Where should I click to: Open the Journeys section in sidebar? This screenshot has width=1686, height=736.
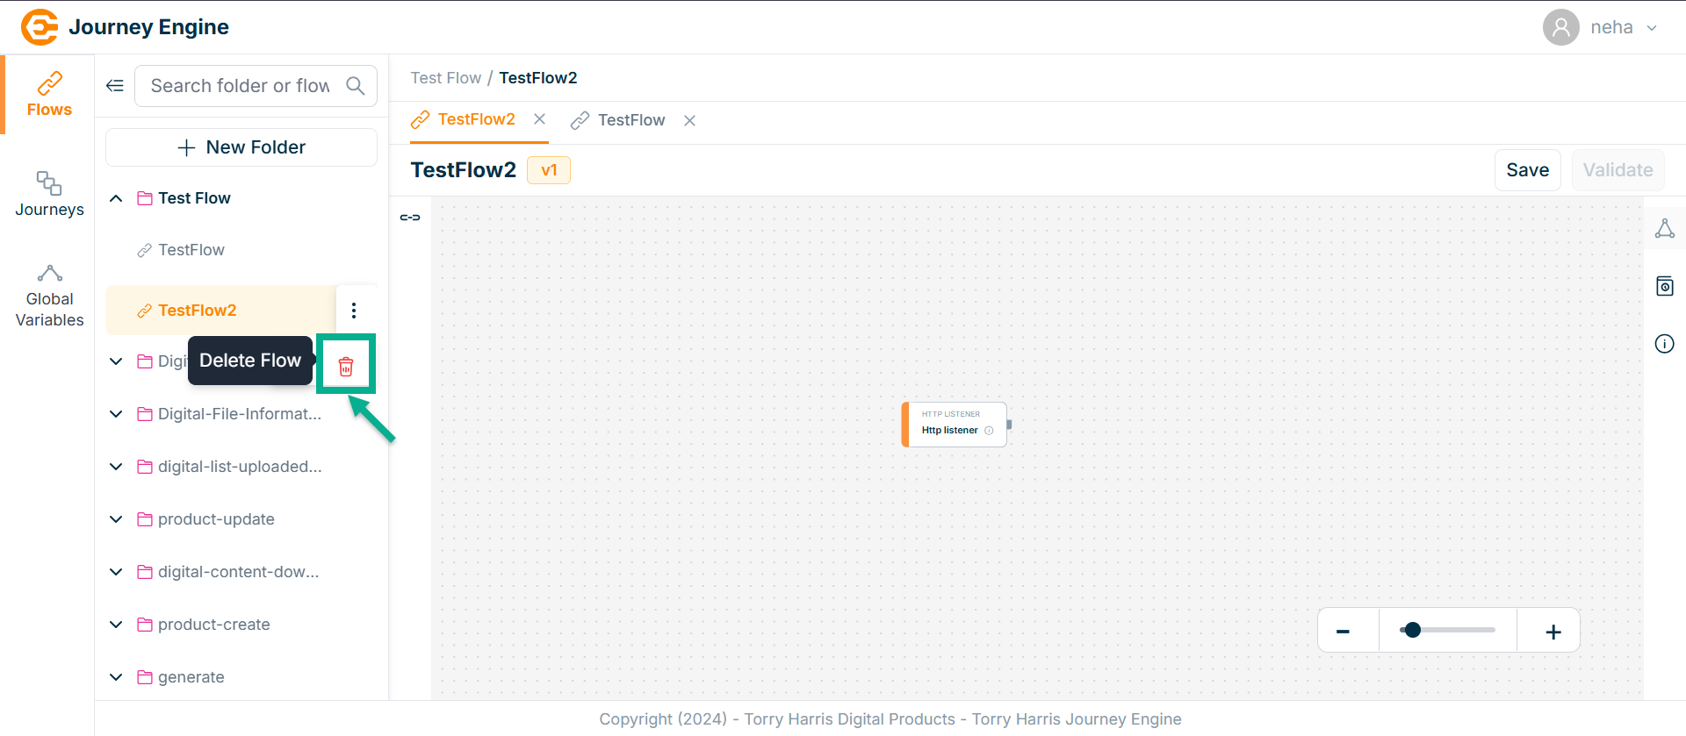(x=49, y=194)
